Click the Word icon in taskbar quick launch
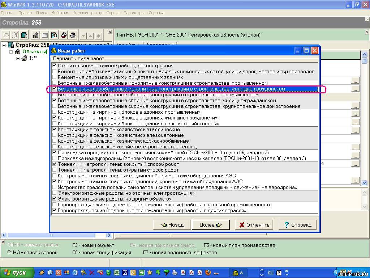This screenshot has height=278, width=370. [x=125, y=273]
